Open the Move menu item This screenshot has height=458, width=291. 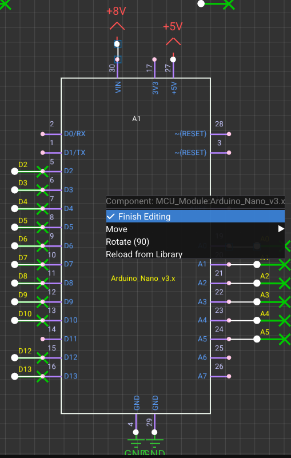195,229
